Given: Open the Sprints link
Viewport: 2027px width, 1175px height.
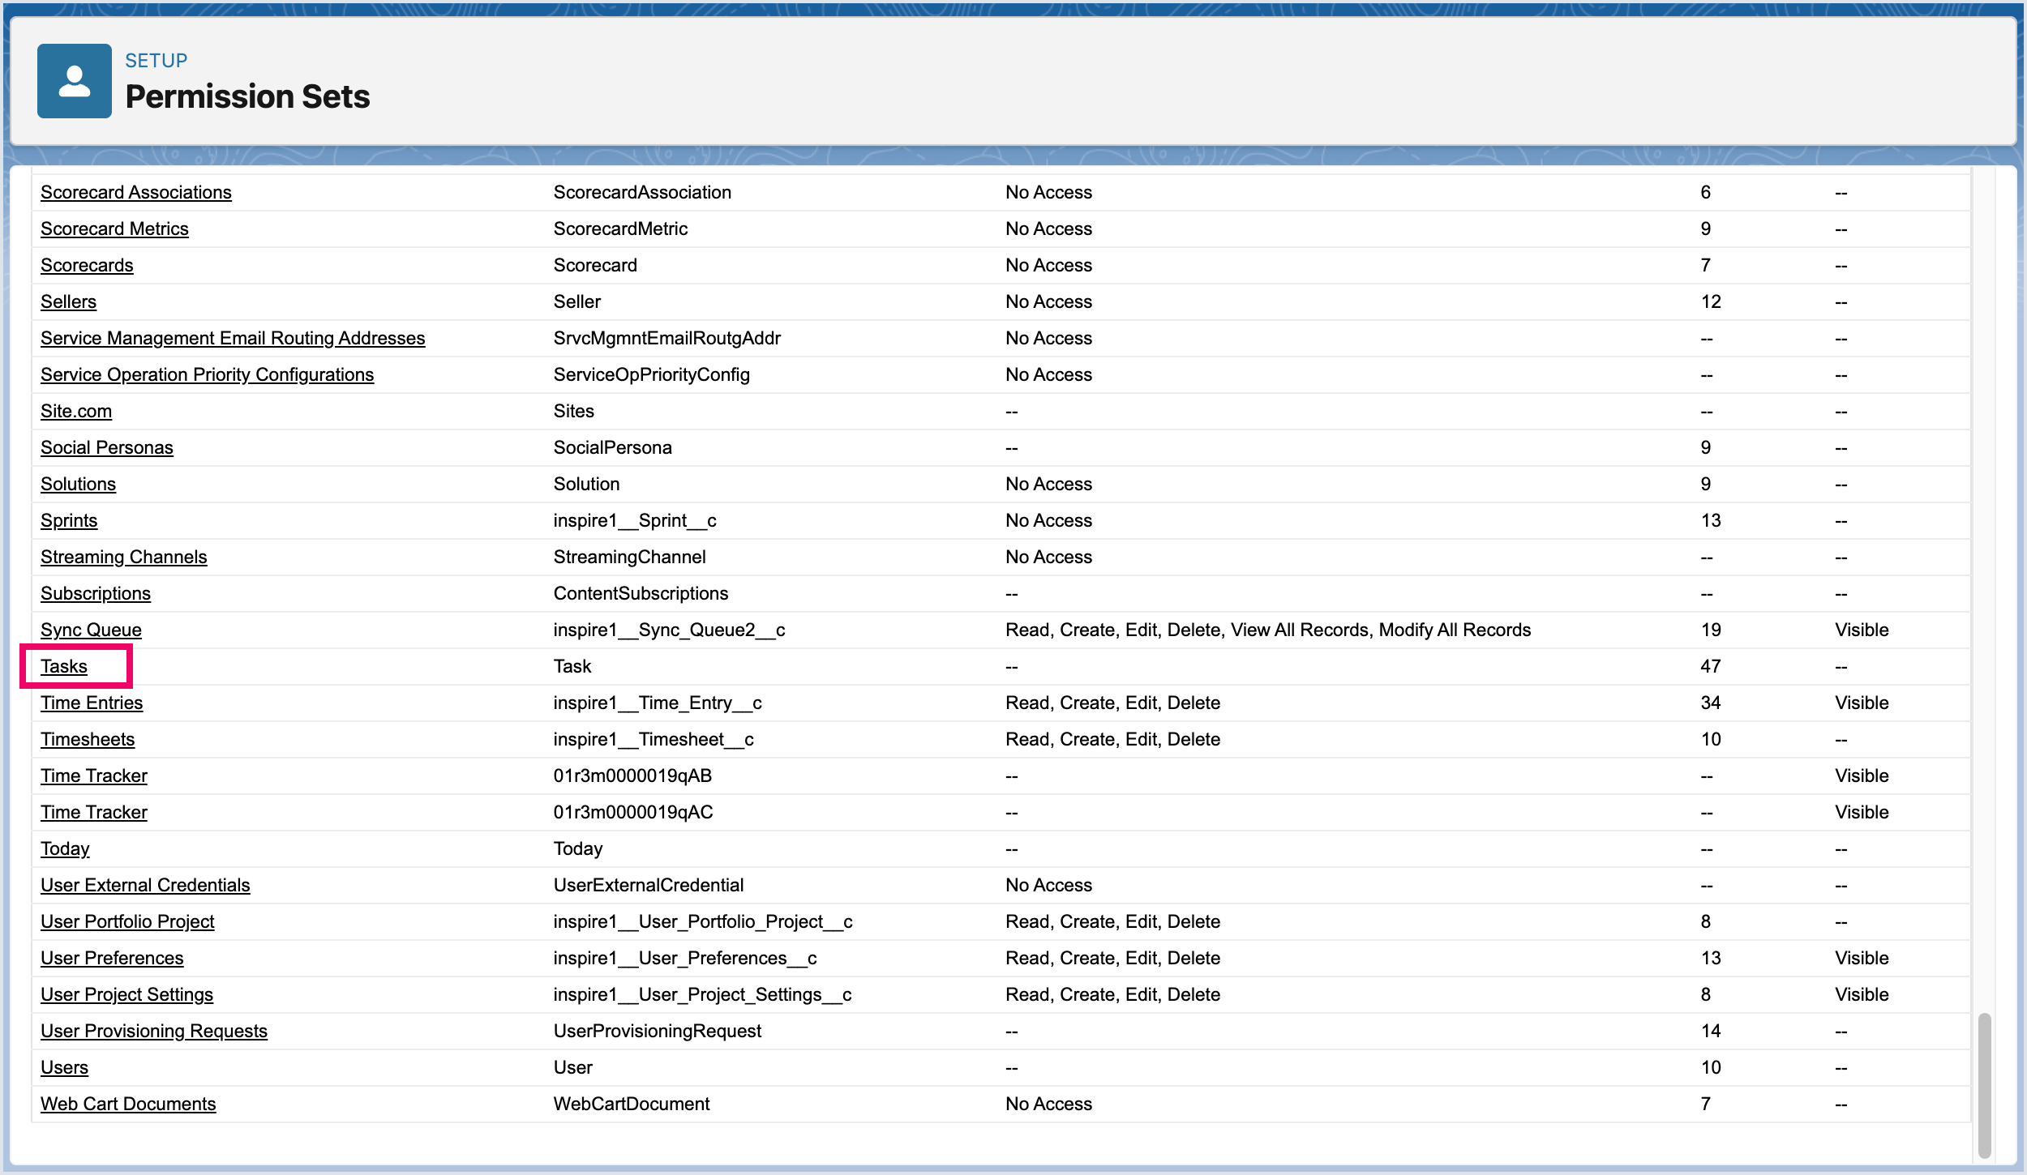Looking at the screenshot, I should [x=69, y=520].
